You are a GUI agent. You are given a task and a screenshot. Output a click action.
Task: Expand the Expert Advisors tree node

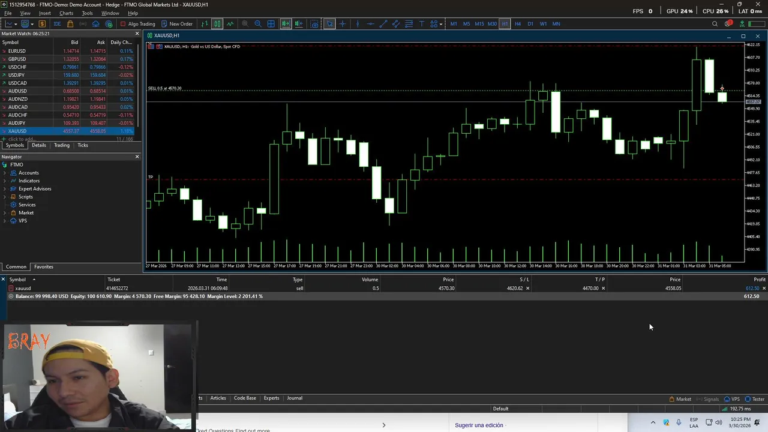tap(5, 189)
